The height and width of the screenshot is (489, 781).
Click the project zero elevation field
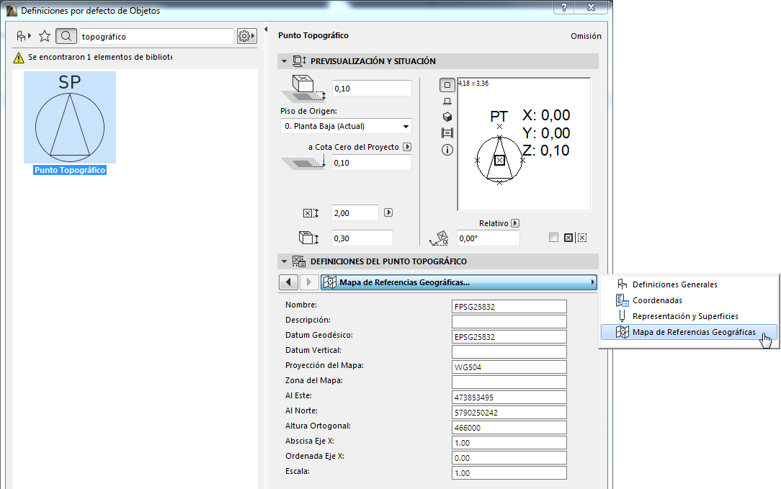coord(372,162)
